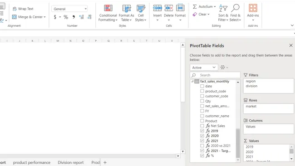Open the Active fields dropdown
The image size is (295, 166).
tap(204, 68)
